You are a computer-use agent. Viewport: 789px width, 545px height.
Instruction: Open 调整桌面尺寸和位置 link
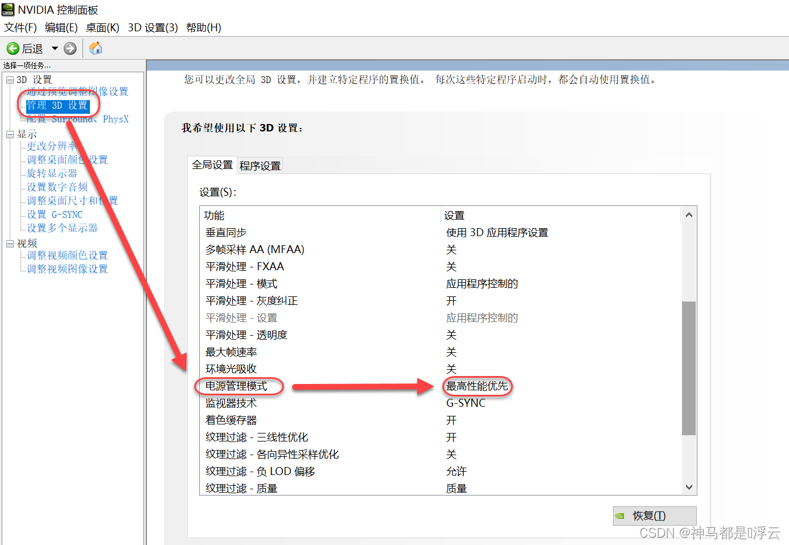(72, 201)
